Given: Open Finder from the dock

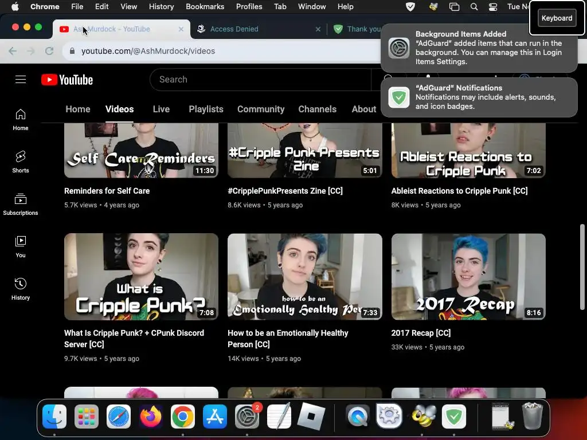Looking at the screenshot, I should 54,417.
